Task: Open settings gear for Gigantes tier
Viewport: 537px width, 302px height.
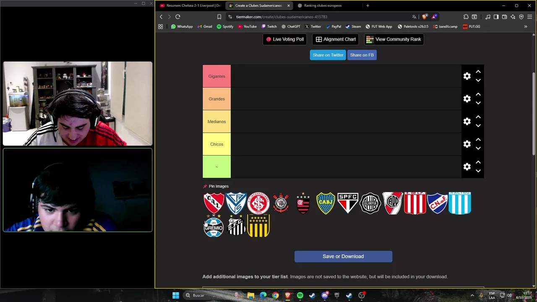Action: pyautogui.click(x=467, y=76)
